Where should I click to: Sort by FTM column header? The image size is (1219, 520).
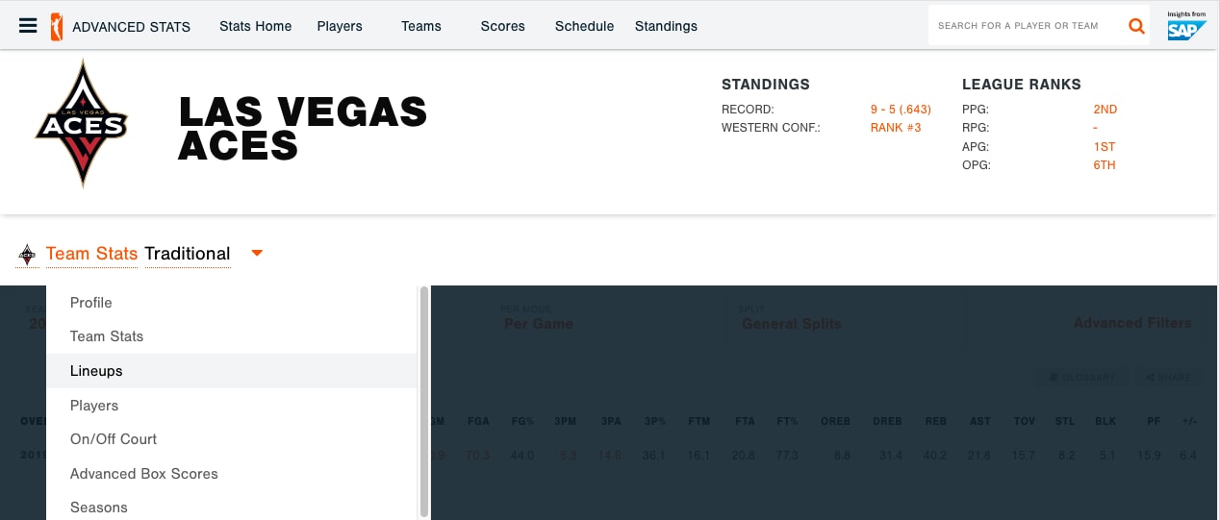click(698, 421)
